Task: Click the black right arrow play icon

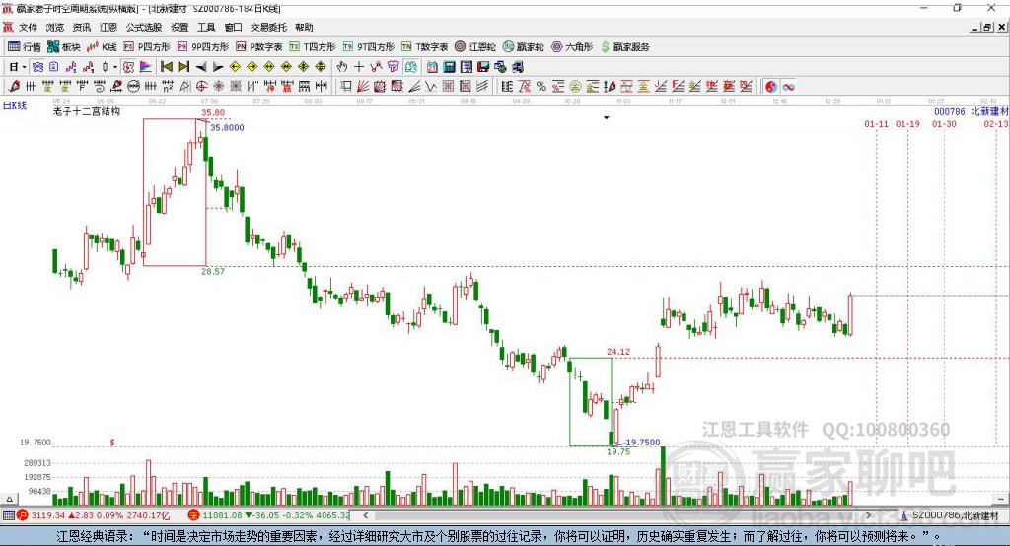Action: (218, 67)
